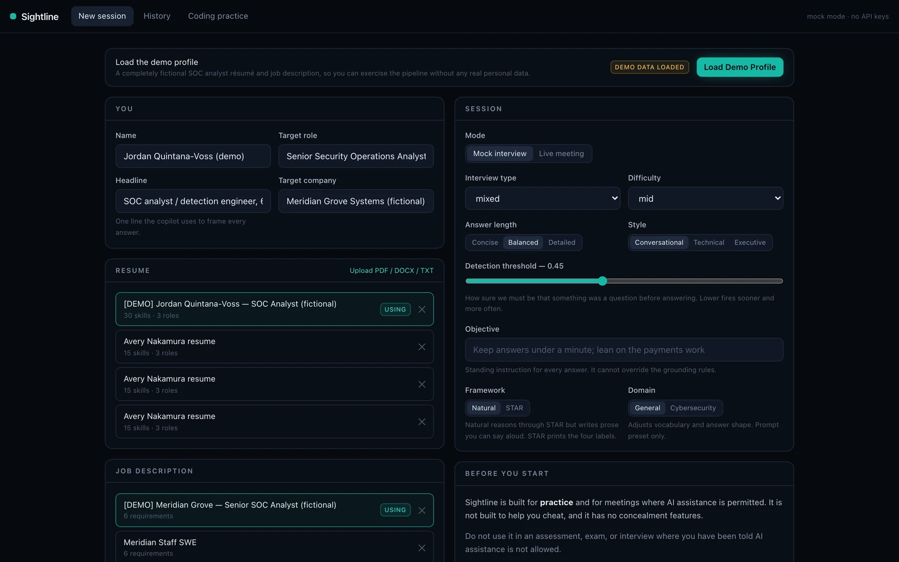Set answer length to Detailed
The height and width of the screenshot is (562, 899).
pos(562,242)
